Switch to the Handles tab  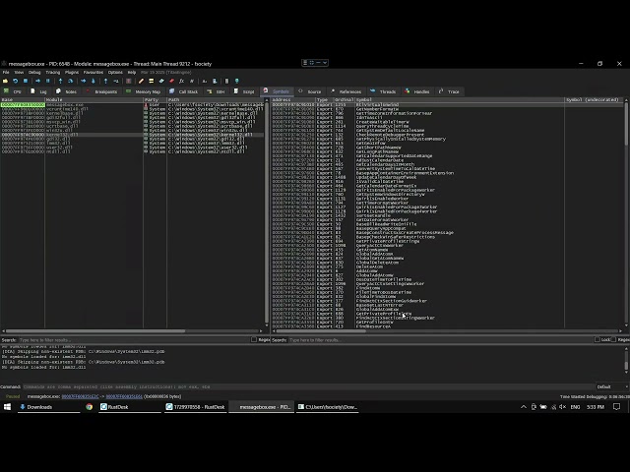tap(417, 91)
